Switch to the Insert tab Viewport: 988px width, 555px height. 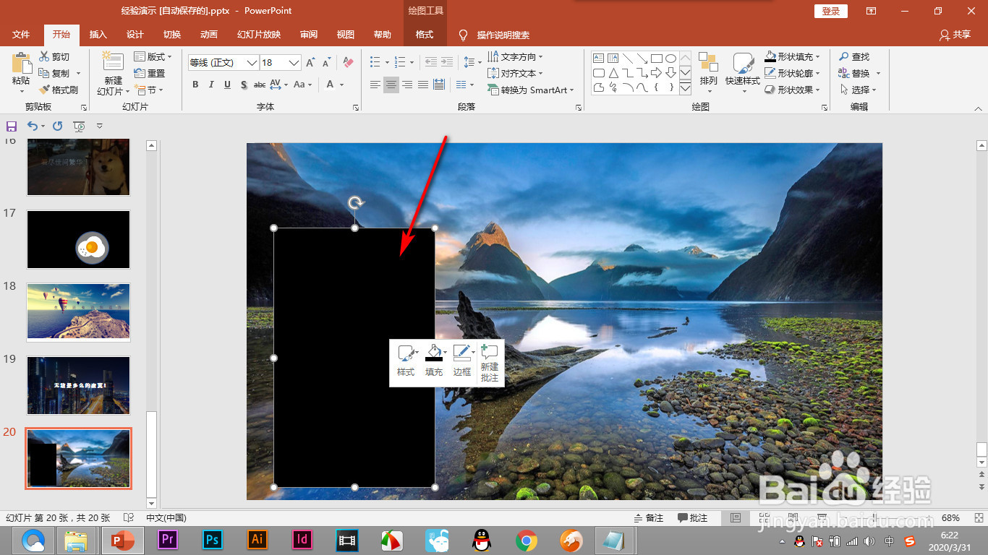pos(98,35)
